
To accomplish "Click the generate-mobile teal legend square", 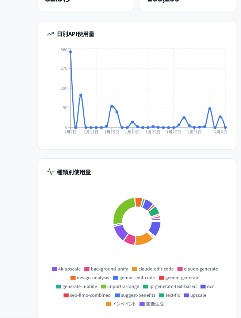I will [x=58, y=287].
